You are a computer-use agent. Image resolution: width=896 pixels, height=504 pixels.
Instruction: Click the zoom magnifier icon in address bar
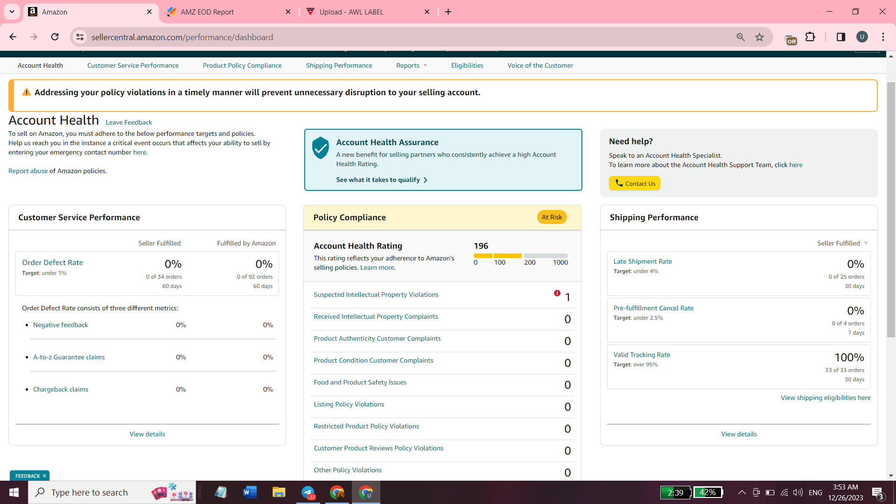(741, 37)
